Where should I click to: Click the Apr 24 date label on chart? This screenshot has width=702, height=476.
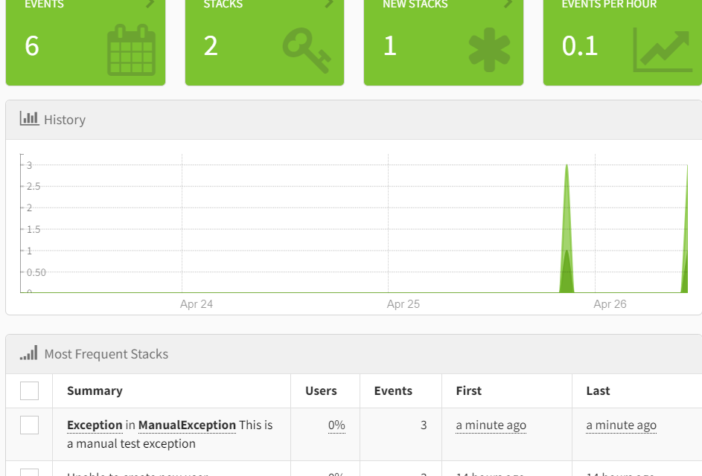click(197, 304)
